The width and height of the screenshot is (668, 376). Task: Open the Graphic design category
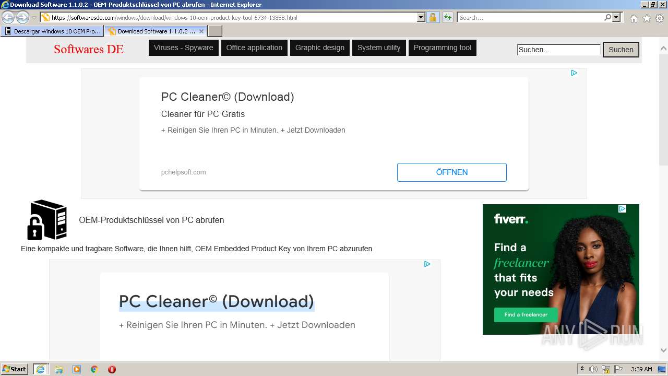pyautogui.click(x=320, y=48)
